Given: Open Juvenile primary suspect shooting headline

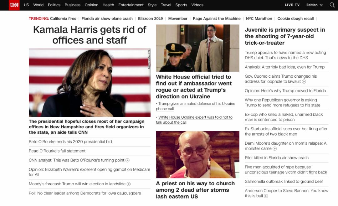Looking at the screenshot, I should [x=285, y=36].
